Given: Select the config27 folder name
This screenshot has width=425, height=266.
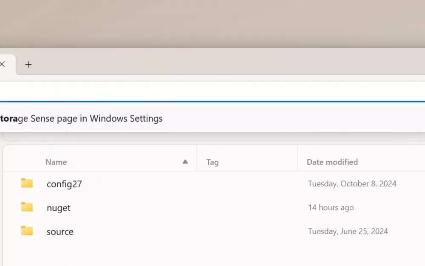Looking at the screenshot, I should [64, 184].
